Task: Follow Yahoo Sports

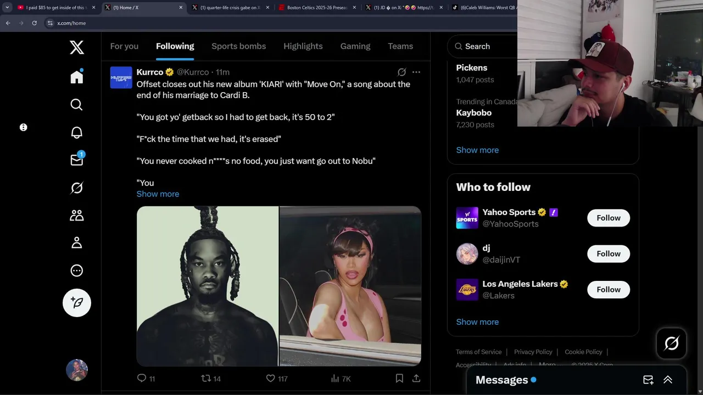Action: (609, 218)
